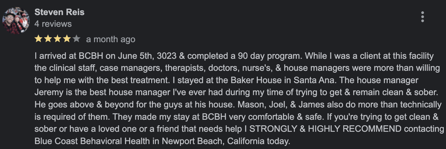Click the "a month ago" timestamp
Screen dimensions: 446x149
coord(111,39)
